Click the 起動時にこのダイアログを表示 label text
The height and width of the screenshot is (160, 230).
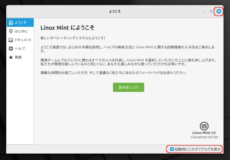click(x=198, y=149)
